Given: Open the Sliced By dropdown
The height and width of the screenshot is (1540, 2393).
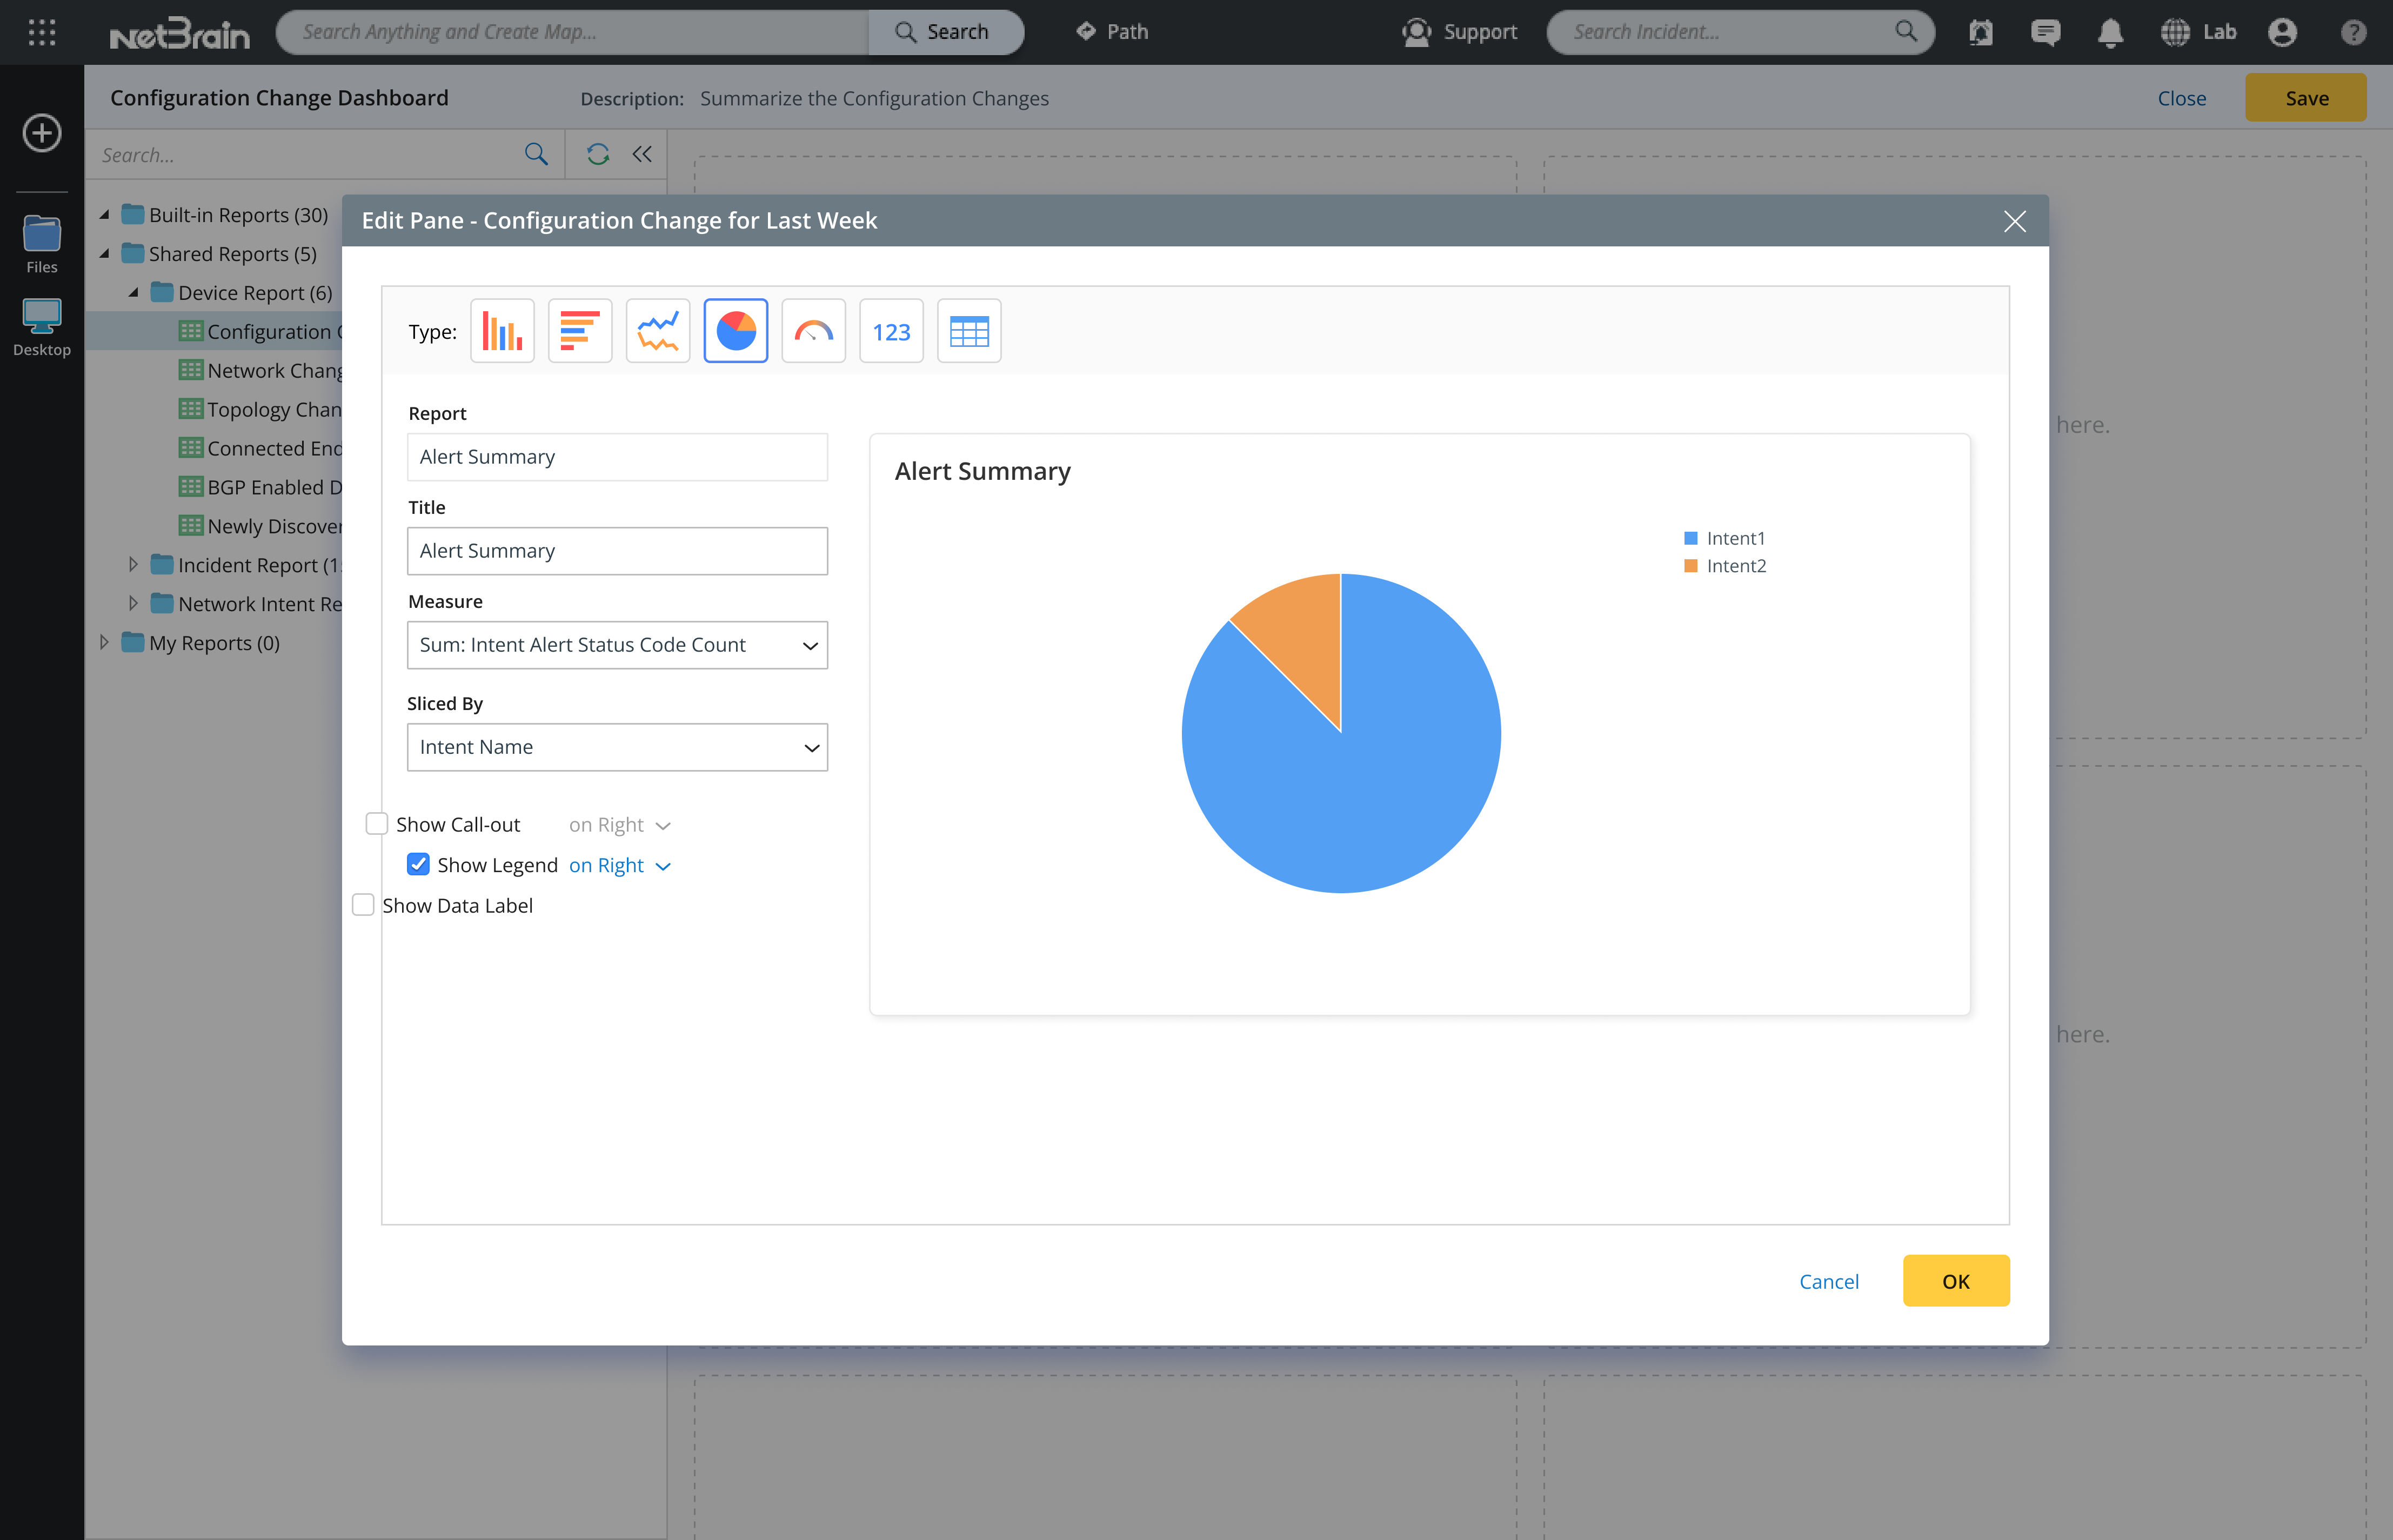Looking at the screenshot, I should (x=617, y=747).
